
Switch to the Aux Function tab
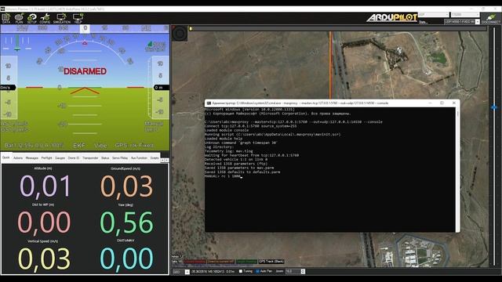point(139,158)
